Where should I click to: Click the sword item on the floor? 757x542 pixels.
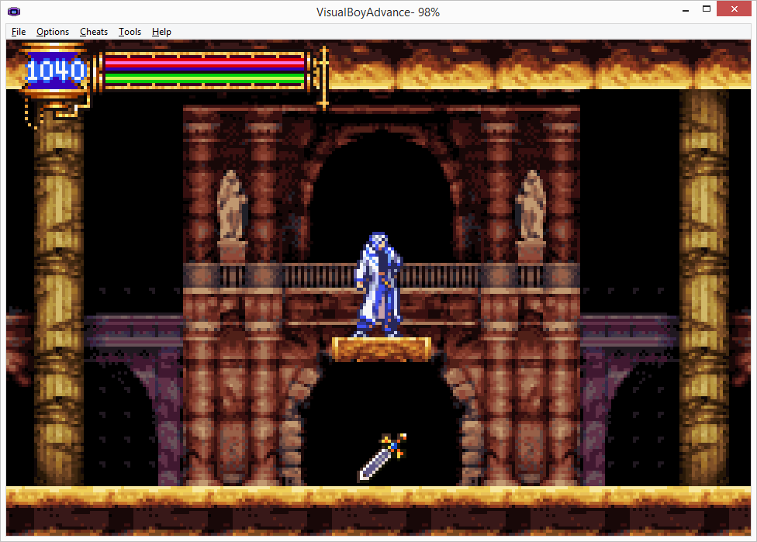pos(382,457)
